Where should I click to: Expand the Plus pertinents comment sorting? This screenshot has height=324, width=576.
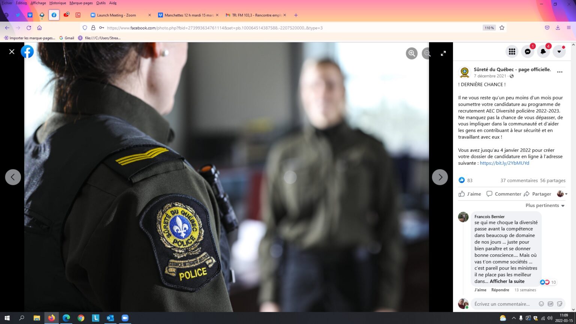(545, 205)
